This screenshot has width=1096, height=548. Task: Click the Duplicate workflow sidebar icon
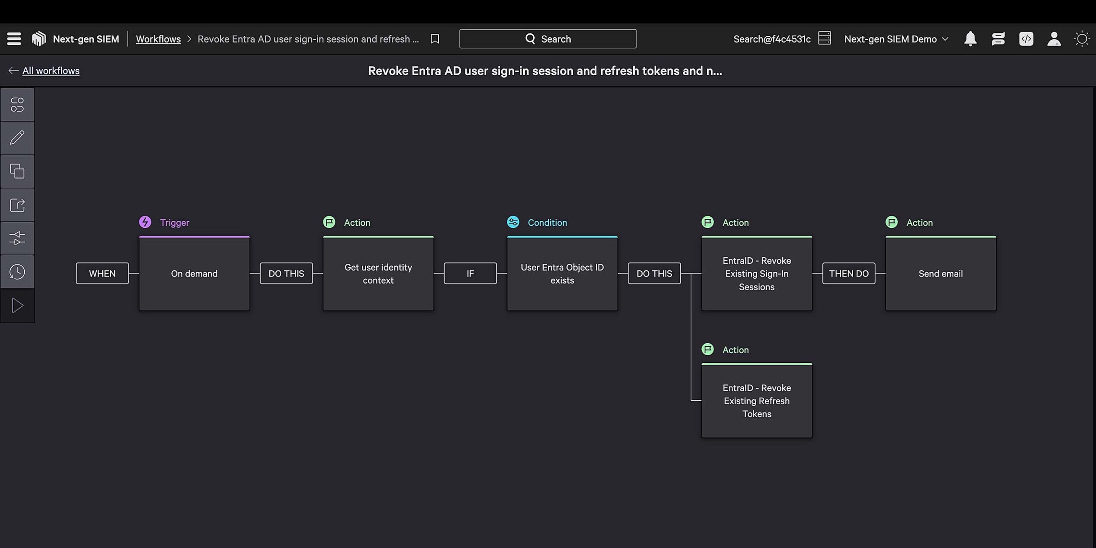pos(17,171)
